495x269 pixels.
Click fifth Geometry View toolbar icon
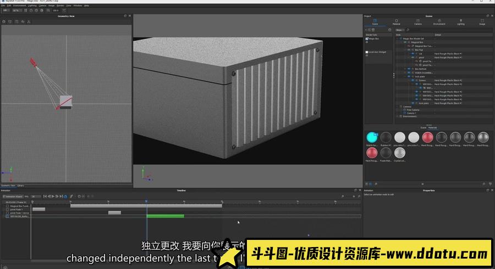click(29, 22)
